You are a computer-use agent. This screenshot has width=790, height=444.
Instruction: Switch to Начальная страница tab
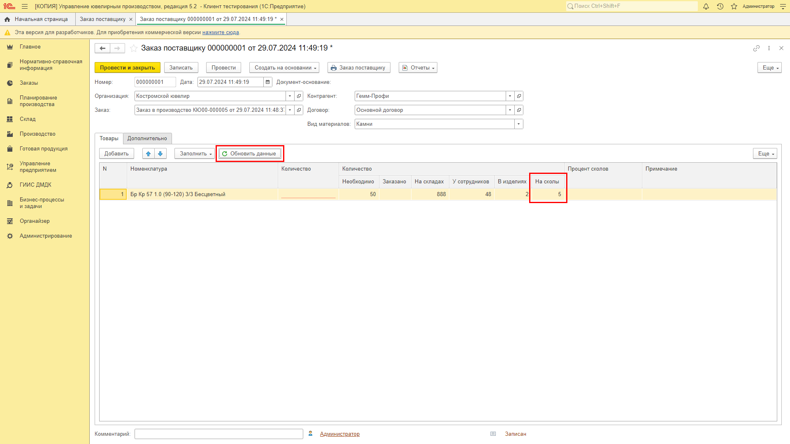click(x=37, y=19)
